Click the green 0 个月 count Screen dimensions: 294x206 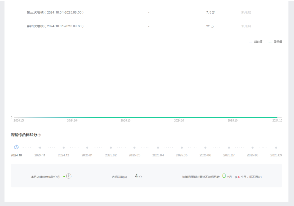227,176
